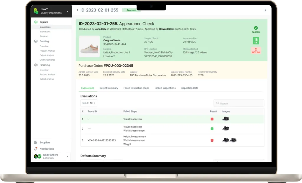Click supplier ABC Furniture Global Corporation

point(148,75)
